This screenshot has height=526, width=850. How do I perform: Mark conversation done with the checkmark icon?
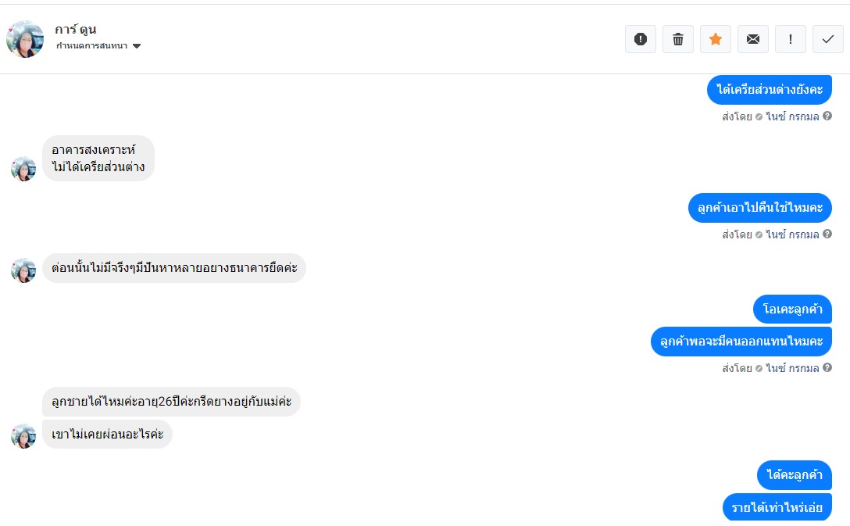pyautogui.click(x=828, y=39)
